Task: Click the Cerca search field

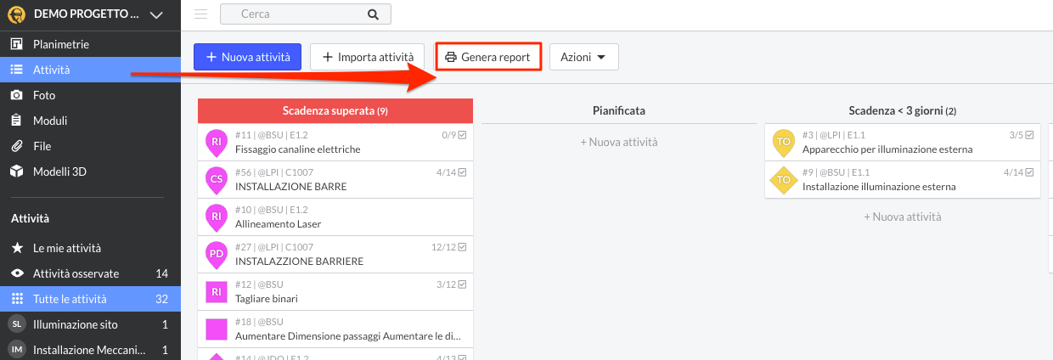Action: pos(306,14)
